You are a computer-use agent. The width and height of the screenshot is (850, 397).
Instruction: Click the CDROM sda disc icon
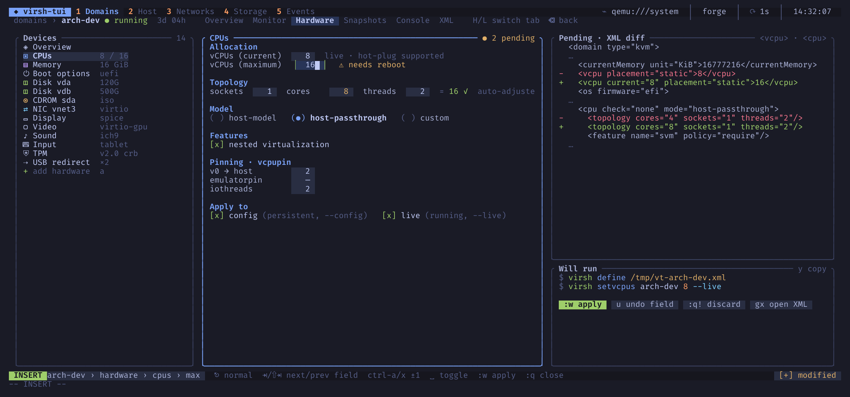[x=26, y=101]
